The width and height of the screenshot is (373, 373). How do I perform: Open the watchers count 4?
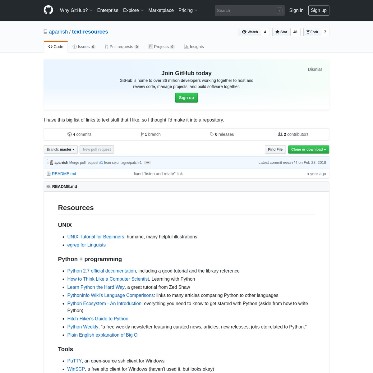click(265, 32)
